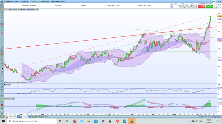This screenshot has height=124, width=222.
Task: Enable the T (target) checkbox
Action: click(215, 4)
